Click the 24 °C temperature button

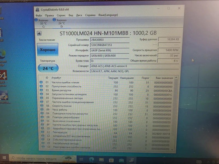click(x=48, y=68)
